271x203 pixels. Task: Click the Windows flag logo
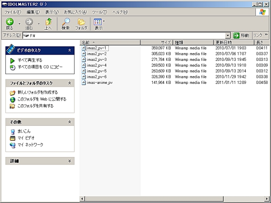point(262,12)
